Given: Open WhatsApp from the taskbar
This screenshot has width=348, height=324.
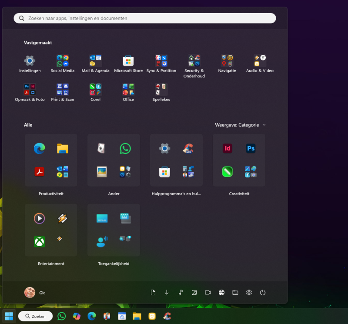Looking at the screenshot, I should pyautogui.click(x=62, y=316).
